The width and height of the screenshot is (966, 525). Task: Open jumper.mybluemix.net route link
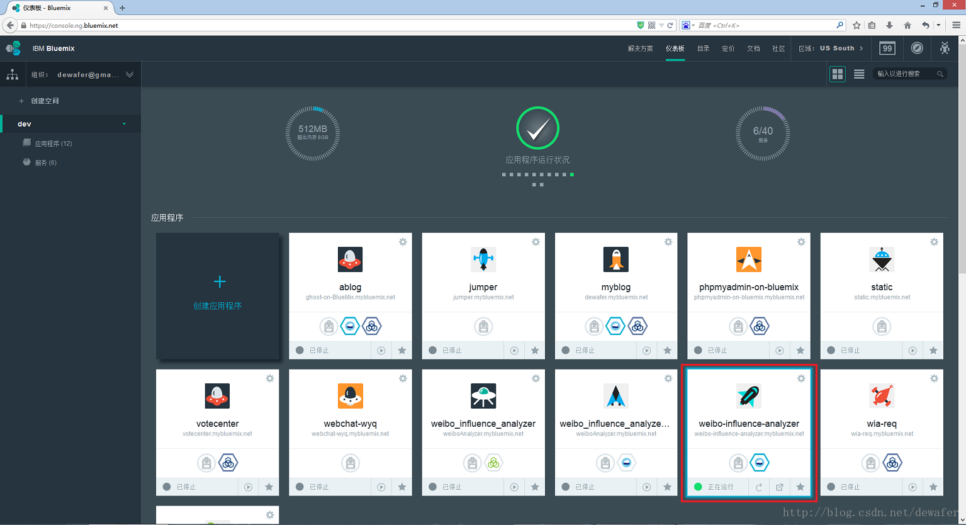(483, 297)
